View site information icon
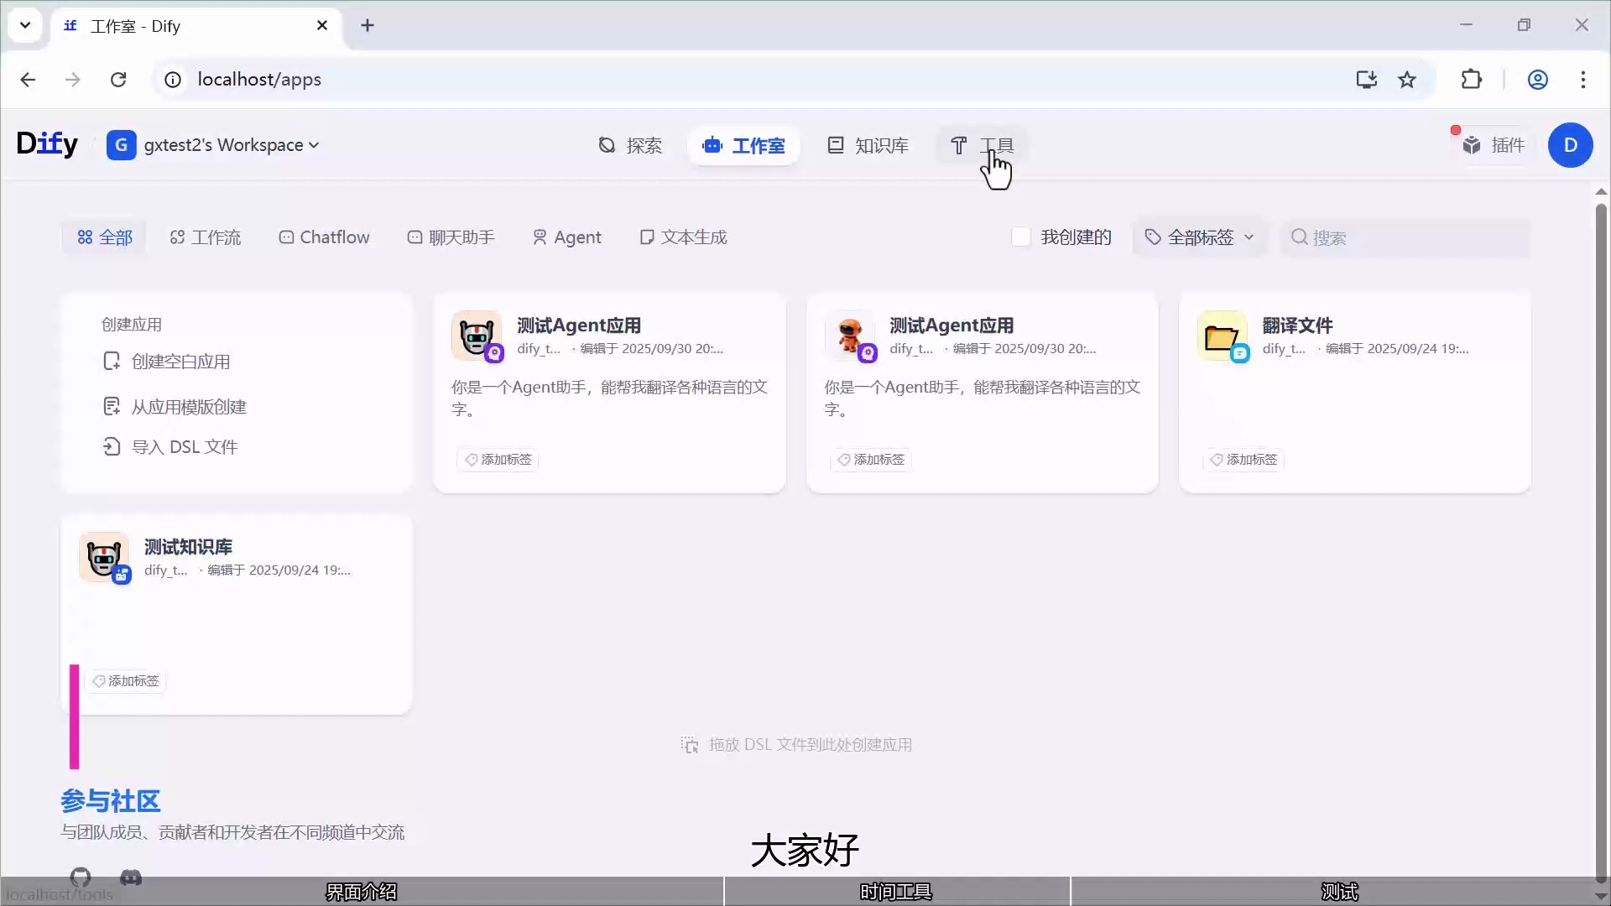 pos(172,80)
